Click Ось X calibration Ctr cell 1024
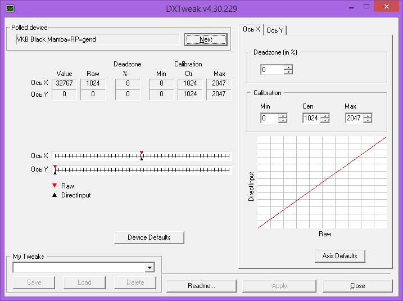The image size is (403, 301). (x=190, y=83)
